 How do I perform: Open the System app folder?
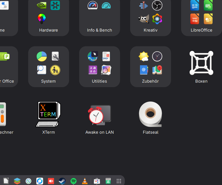(48, 67)
